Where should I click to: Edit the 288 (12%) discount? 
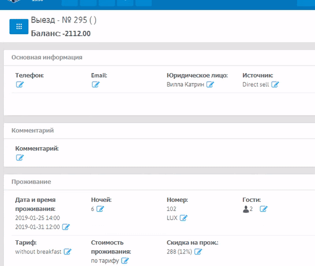coord(198,252)
